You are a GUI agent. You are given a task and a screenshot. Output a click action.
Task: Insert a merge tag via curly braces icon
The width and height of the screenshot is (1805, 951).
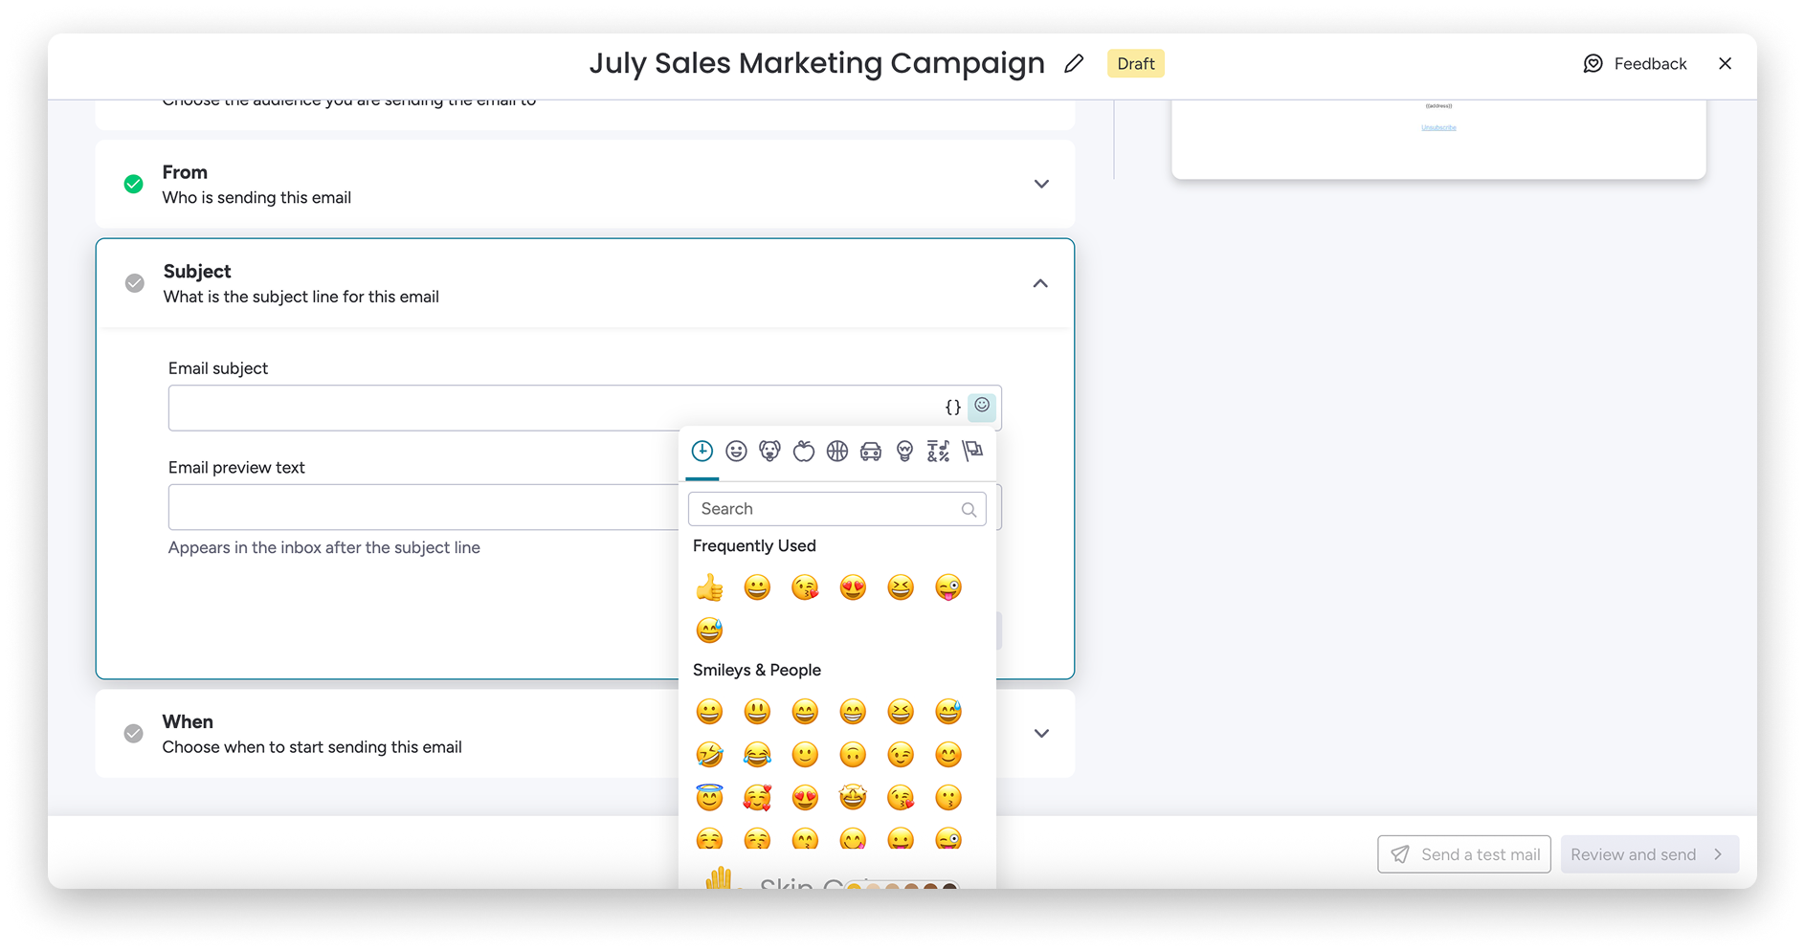[x=953, y=408]
